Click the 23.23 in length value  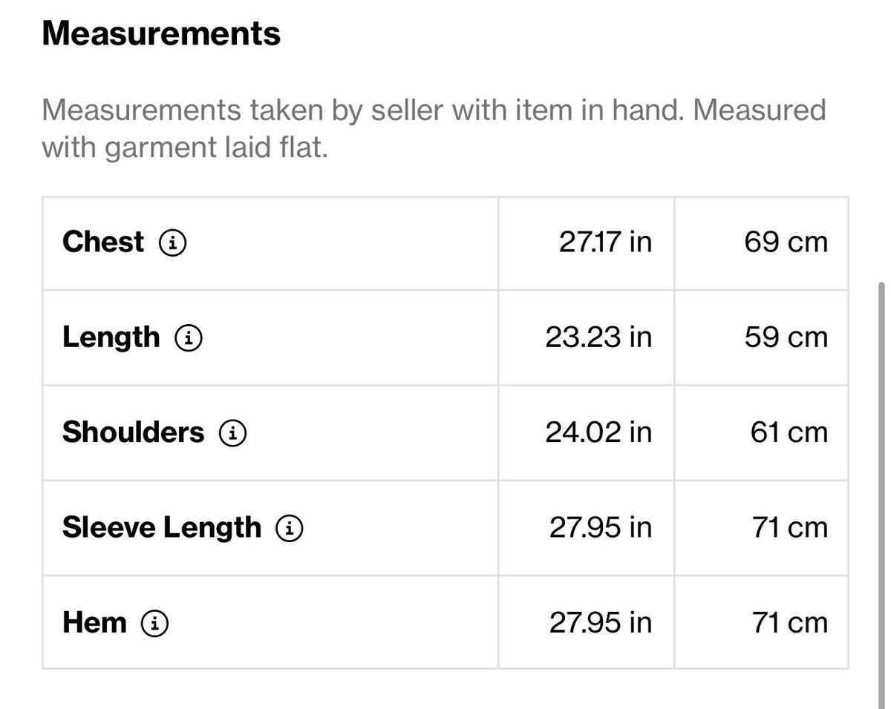click(x=598, y=337)
